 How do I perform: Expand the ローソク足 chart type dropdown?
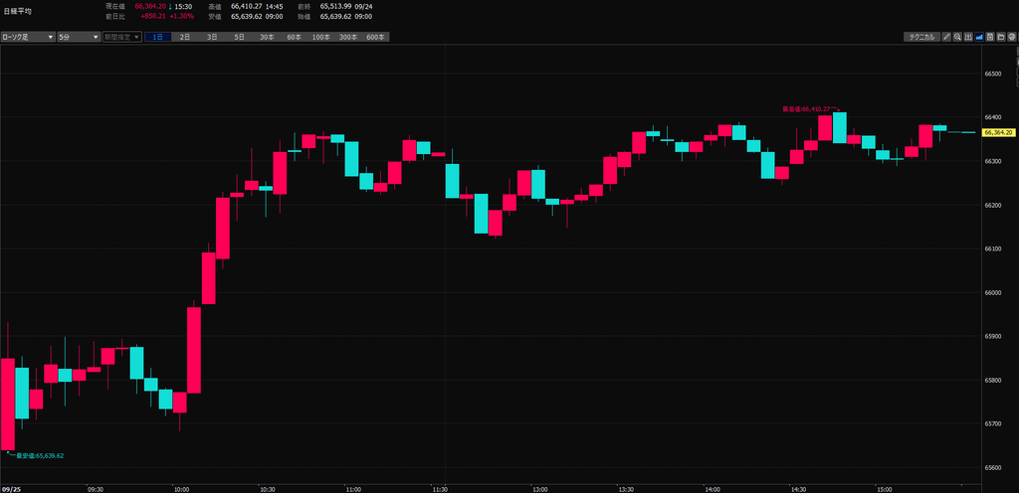point(28,38)
